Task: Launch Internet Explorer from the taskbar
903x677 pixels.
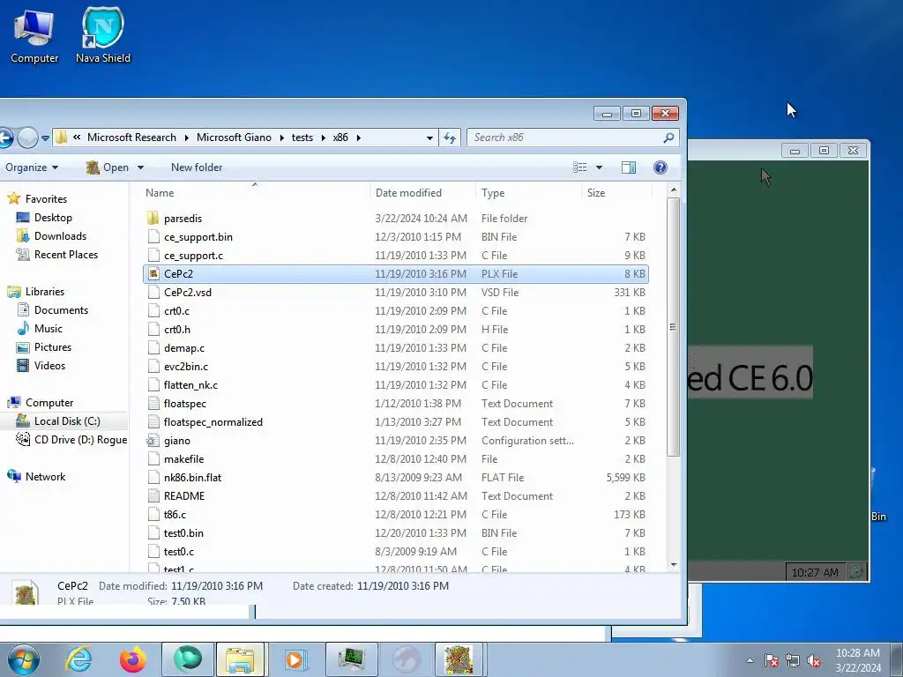Action: click(x=78, y=659)
